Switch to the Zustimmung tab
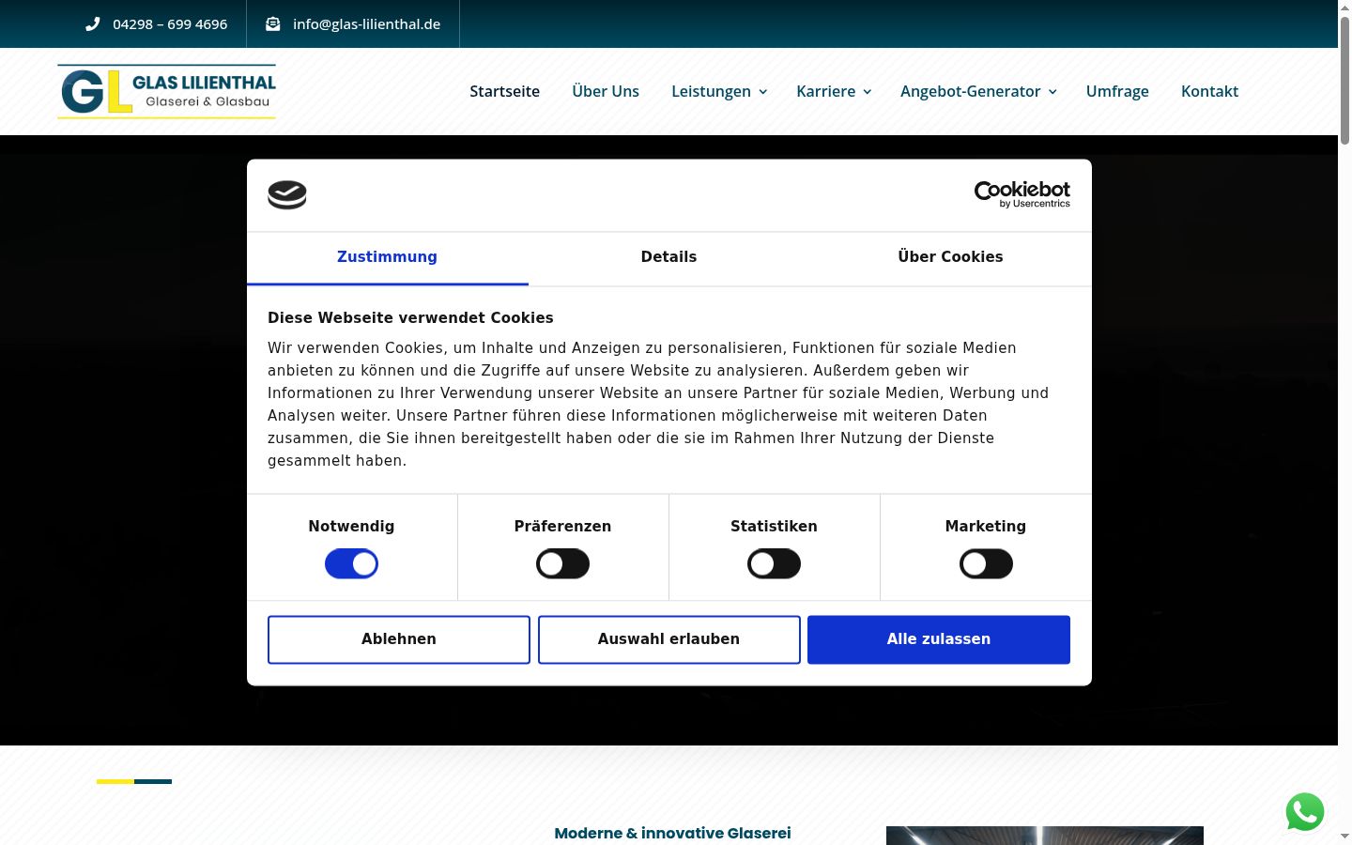The width and height of the screenshot is (1352, 845). 387,257
